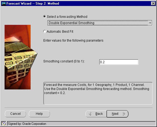Enable the Automatic Best Fit radio option
The image size is (157, 127).
pyautogui.click(x=45, y=31)
